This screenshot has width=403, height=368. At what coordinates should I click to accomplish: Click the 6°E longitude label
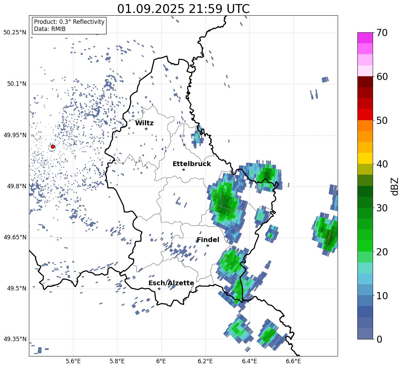(x=161, y=361)
